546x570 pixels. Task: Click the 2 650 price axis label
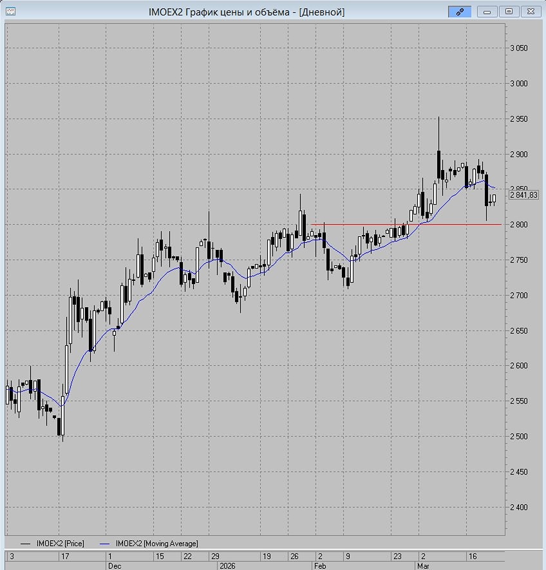click(519, 331)
